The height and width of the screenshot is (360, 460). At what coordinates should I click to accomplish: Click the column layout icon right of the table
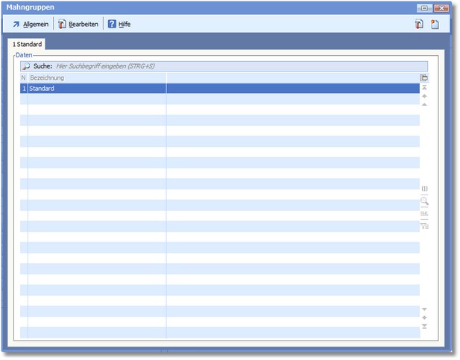click(x=424, y=189)
